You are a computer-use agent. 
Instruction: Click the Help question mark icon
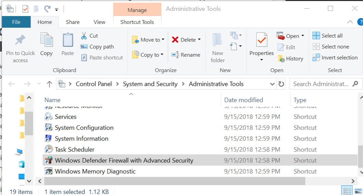(x=360, y=22)
